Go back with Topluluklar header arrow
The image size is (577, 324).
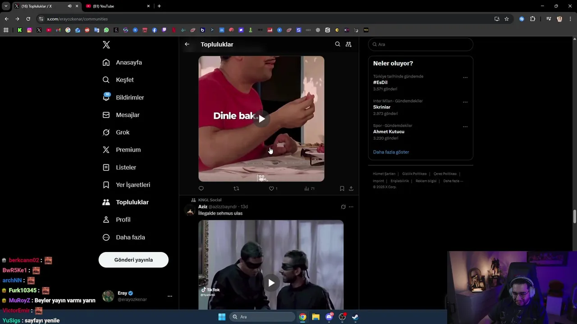point(187,44)
